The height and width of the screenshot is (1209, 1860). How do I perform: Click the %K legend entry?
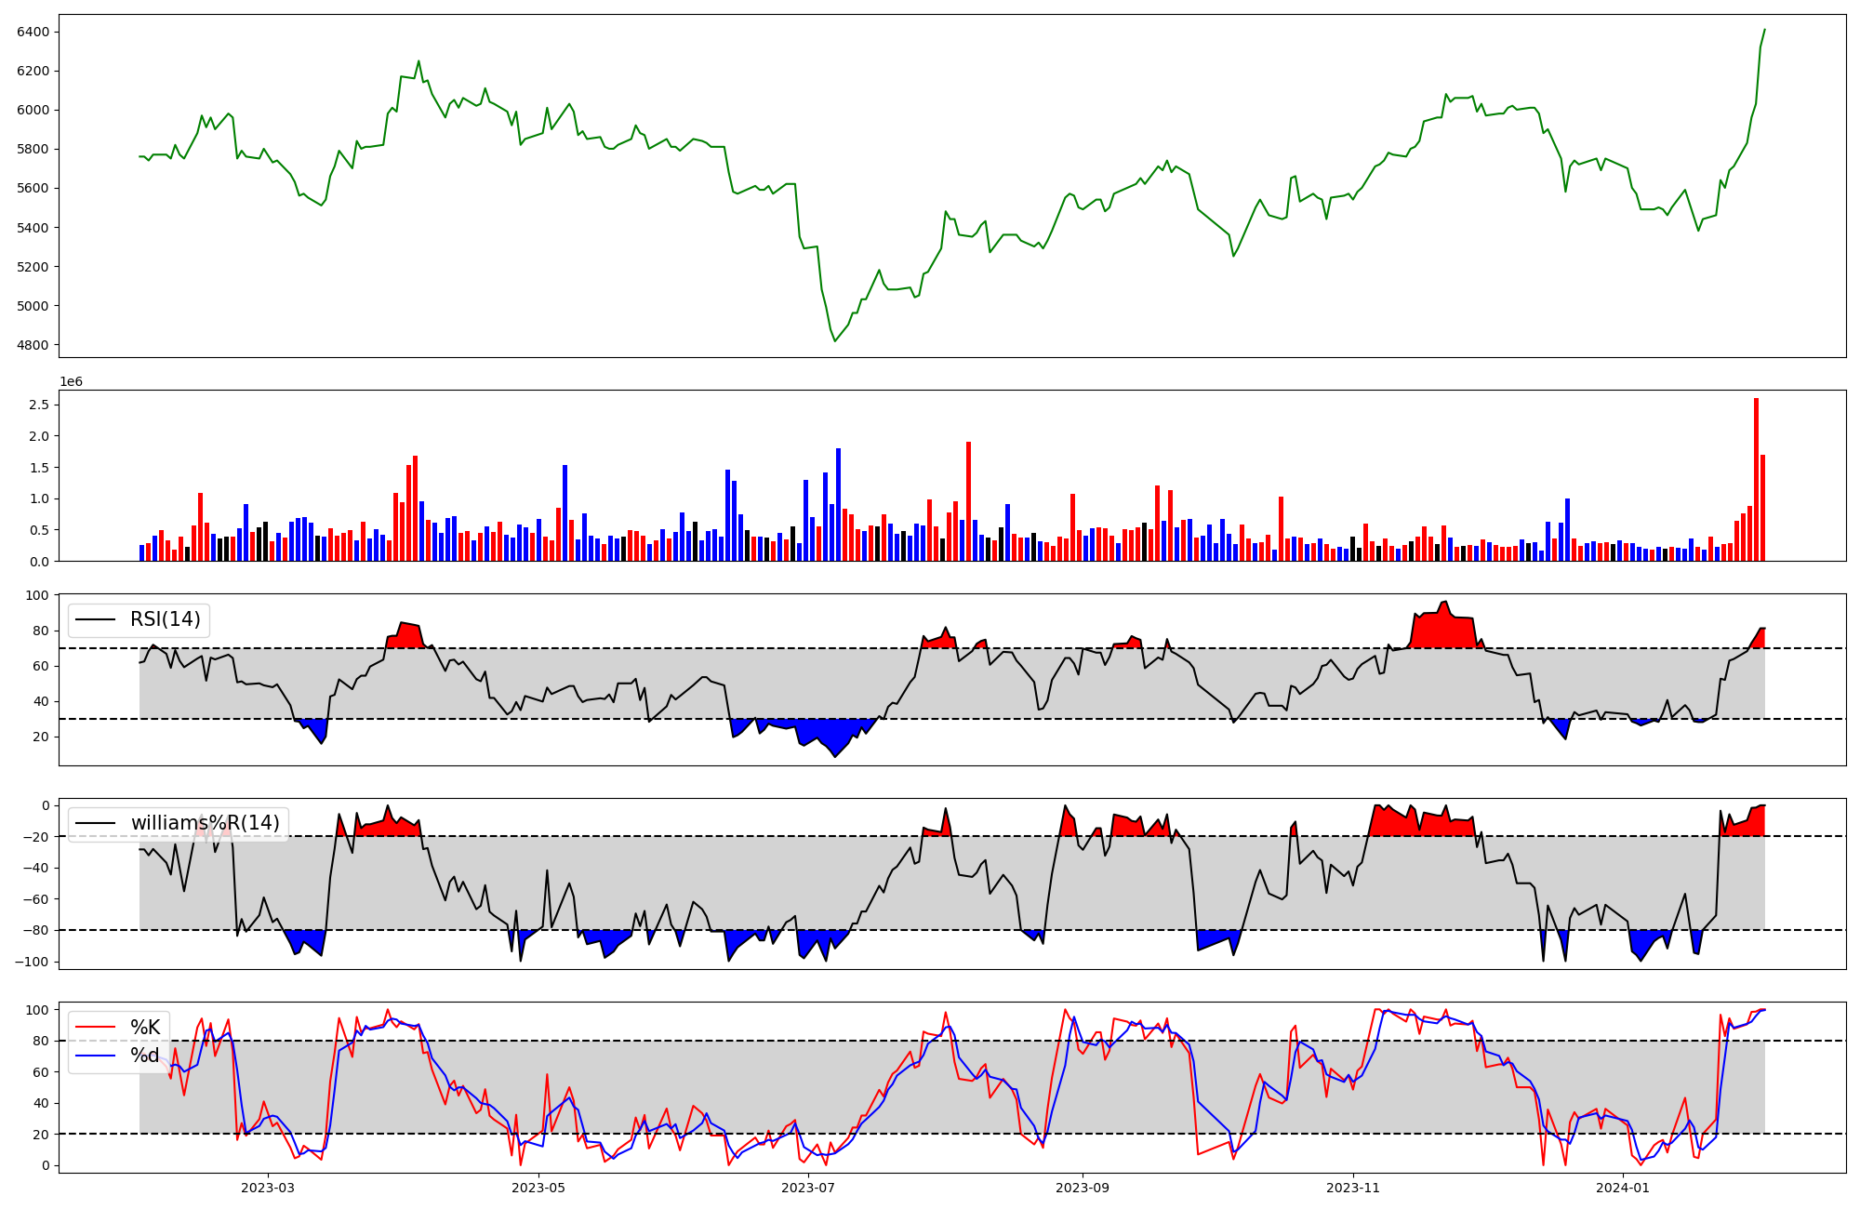(145, 1028)
